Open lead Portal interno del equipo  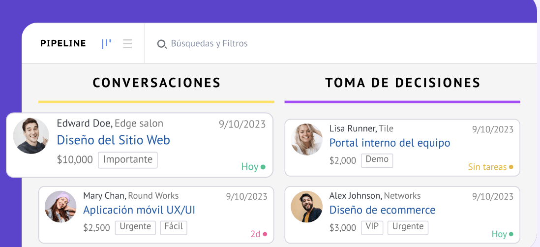390,143
